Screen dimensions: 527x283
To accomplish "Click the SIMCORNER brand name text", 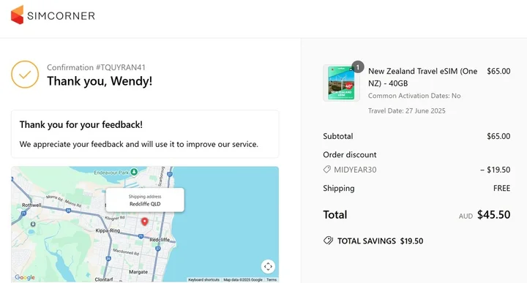I will coord(61,16).
